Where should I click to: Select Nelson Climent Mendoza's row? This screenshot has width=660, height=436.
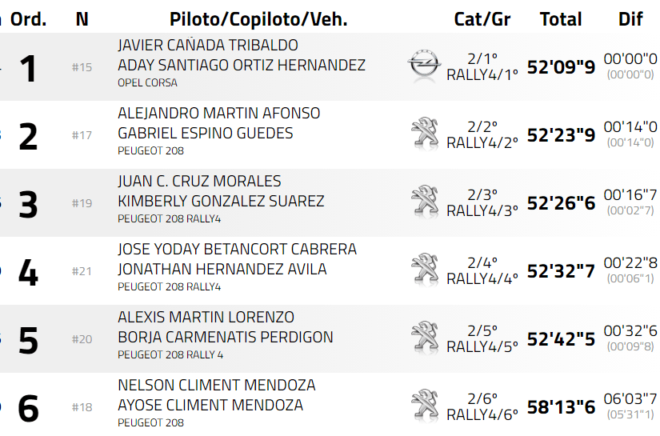point(216,386)
